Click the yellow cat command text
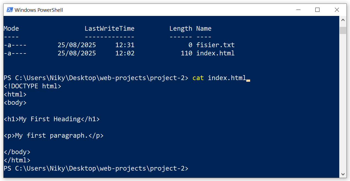The height and width of the screenshot is (181, 350). (198, 78)
